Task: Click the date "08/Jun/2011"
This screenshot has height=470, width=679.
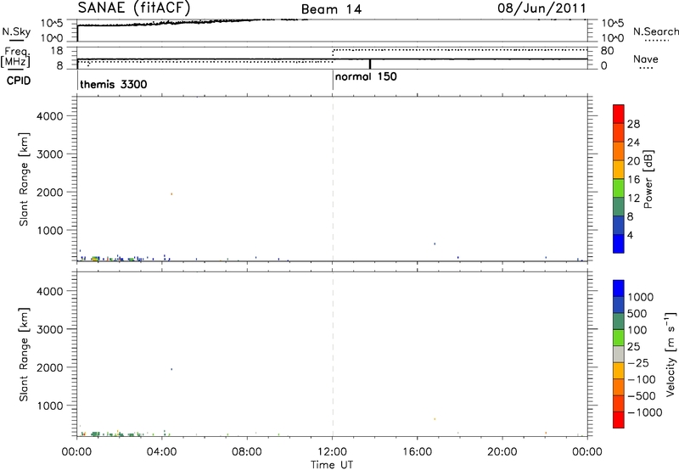Action: 542,8
